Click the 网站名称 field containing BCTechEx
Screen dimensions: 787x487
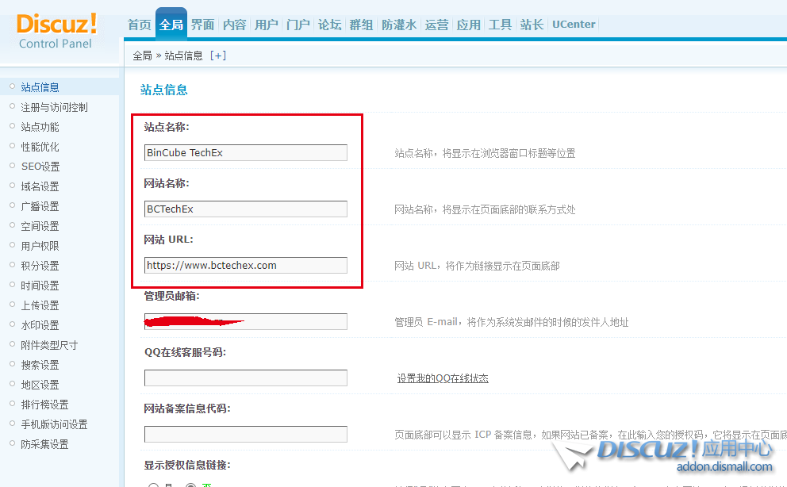pyautogui.click(x=245, y=209)
